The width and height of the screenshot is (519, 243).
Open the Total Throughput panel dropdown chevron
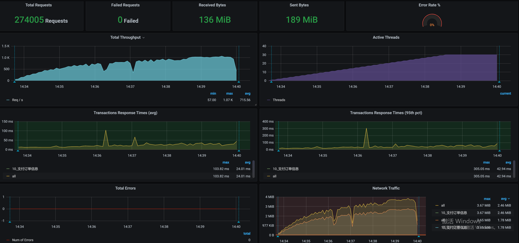pos(143,38)
